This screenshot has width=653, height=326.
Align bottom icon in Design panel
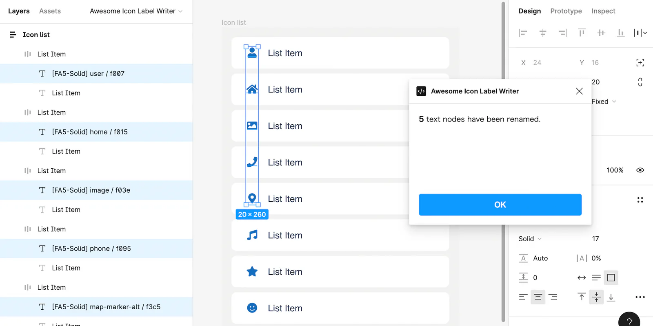(621, 33)
